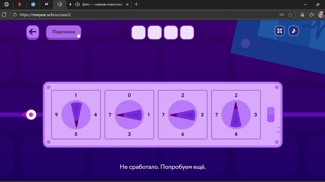View site information lock icon
The height and width of the screenshot is (182, 325).
15,15
